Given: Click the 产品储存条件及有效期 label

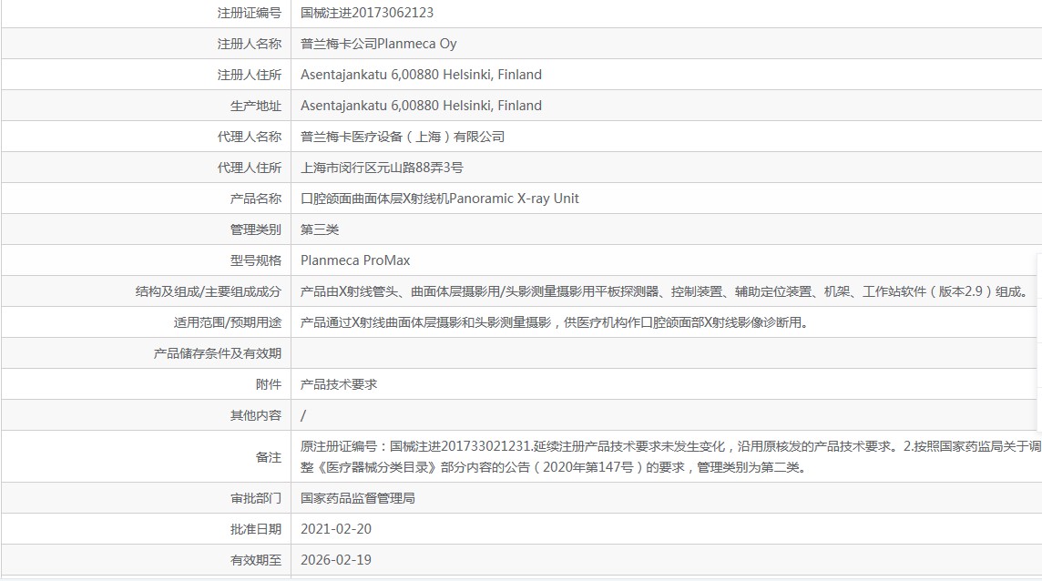Looking at the screenshot, I should click(218, 353).
